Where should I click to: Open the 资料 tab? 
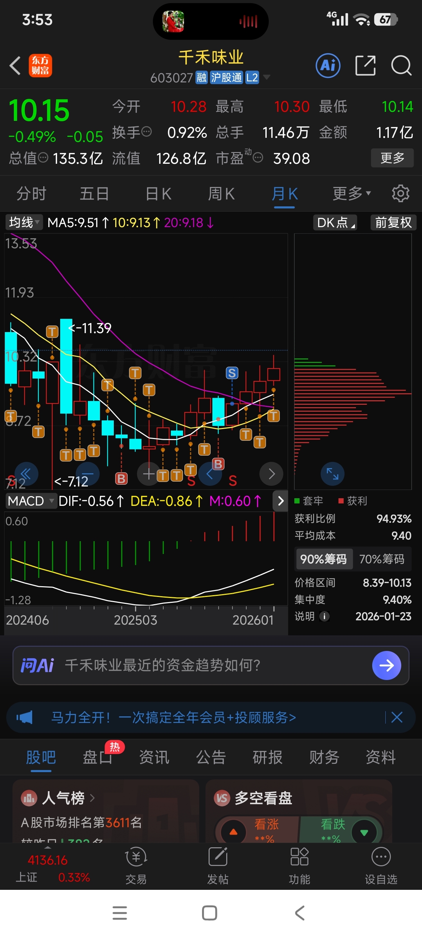tap(380, 757)
